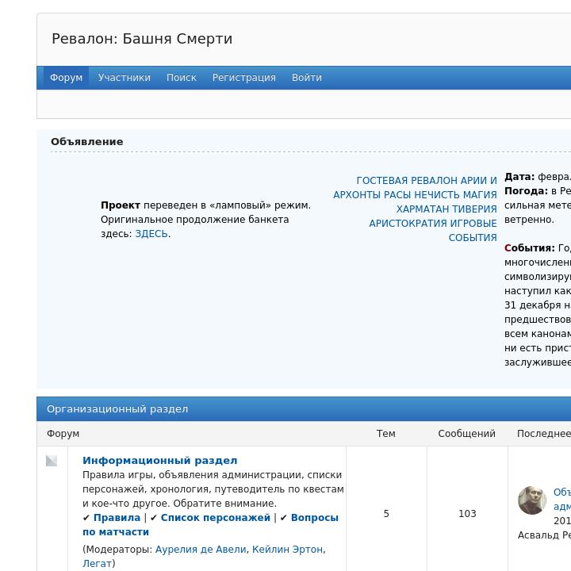View moderator Легат profile

click(97, 564)
